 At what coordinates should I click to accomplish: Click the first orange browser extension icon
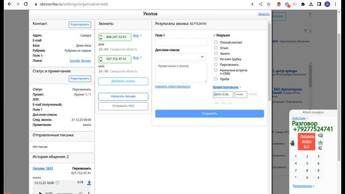(279, 4)
